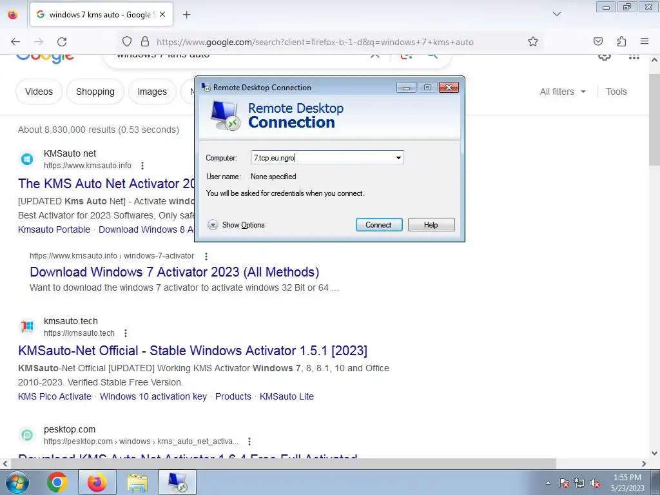Open more options for KMSauto net result
Screen dimensions: 660x495
coord(142,166)
